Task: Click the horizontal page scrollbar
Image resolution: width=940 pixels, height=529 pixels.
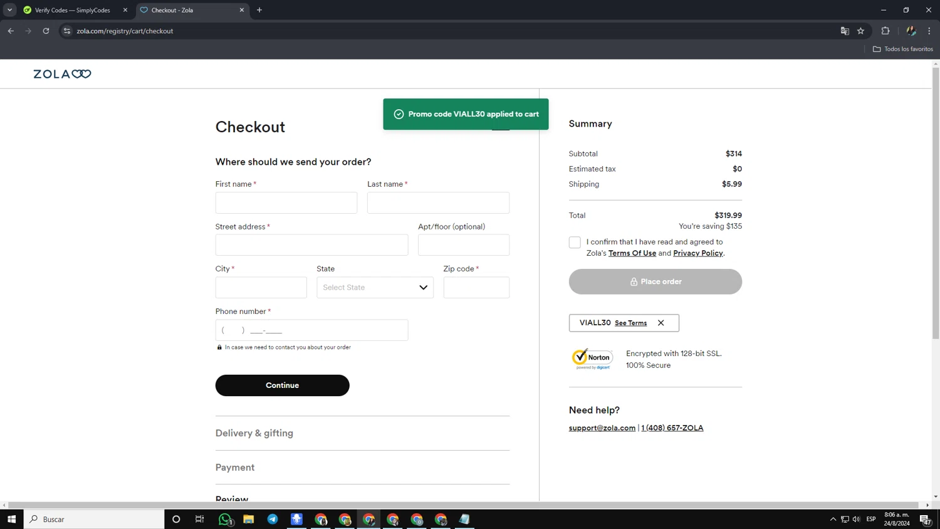Action: pyautogui.click(x=464, y=505)
